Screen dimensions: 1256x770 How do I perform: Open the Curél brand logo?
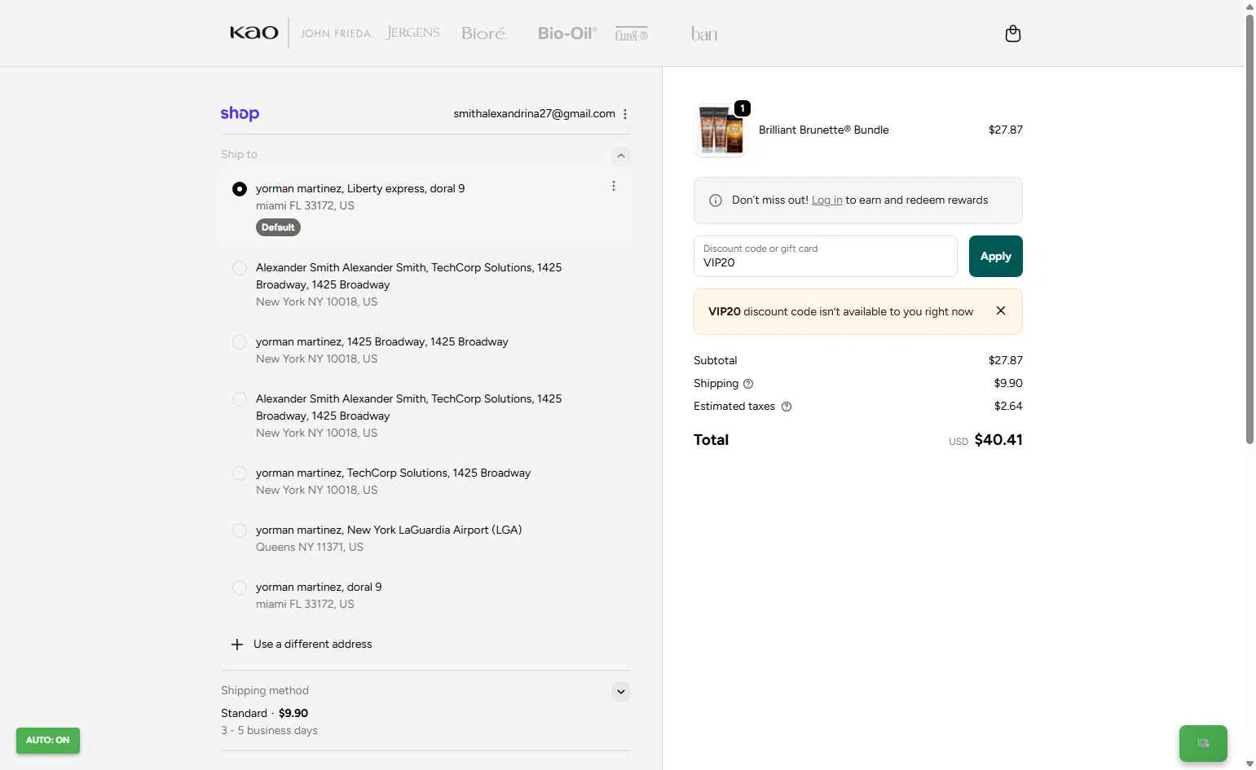[632, 34]
